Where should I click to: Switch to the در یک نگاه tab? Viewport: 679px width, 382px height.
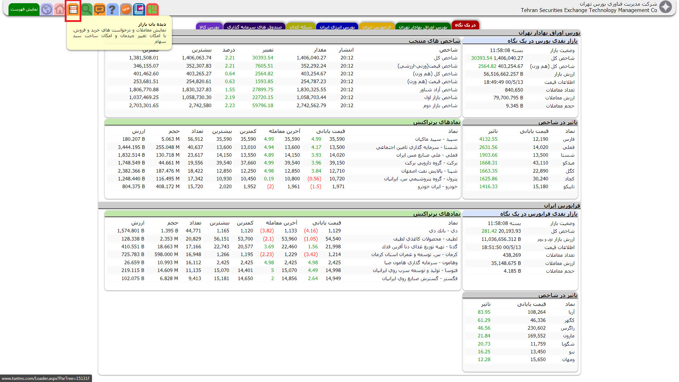(465, 25)
